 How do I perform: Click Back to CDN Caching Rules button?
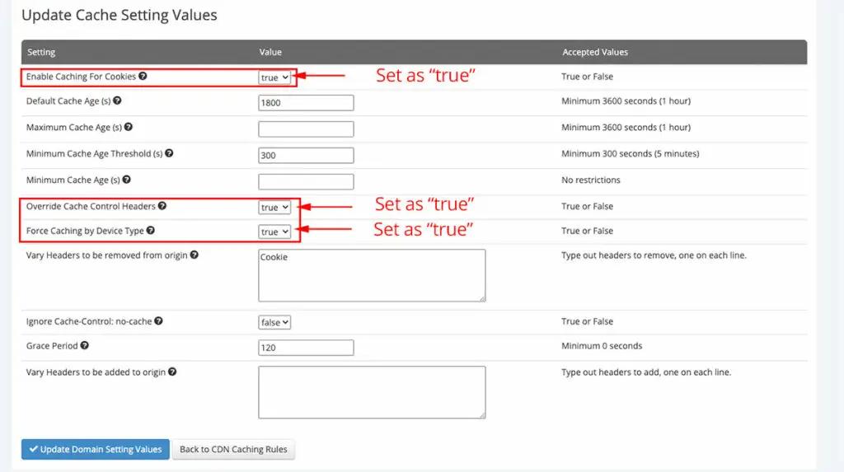(233, 449)
